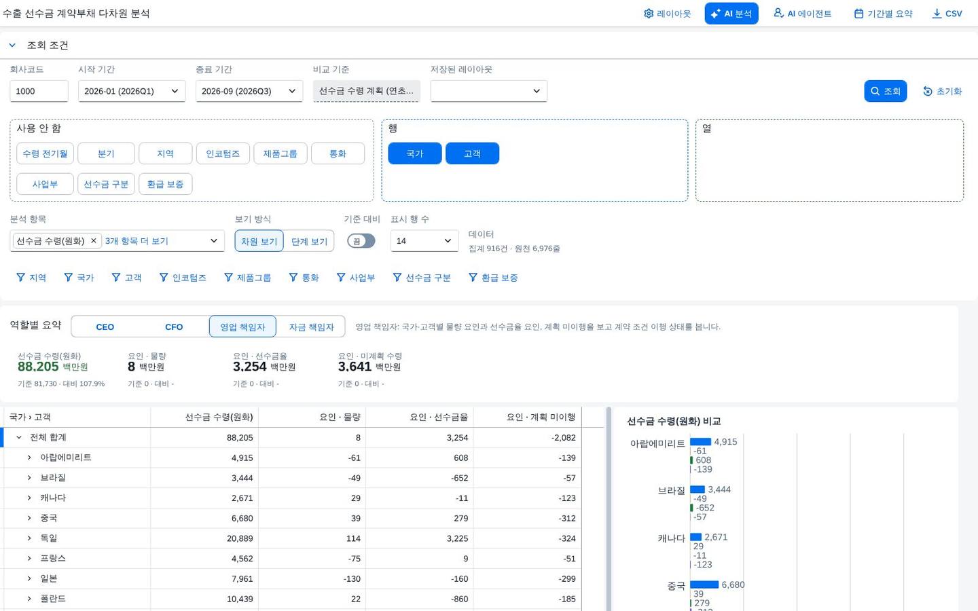Collapse the 전체 합계 row

(19, 438)
